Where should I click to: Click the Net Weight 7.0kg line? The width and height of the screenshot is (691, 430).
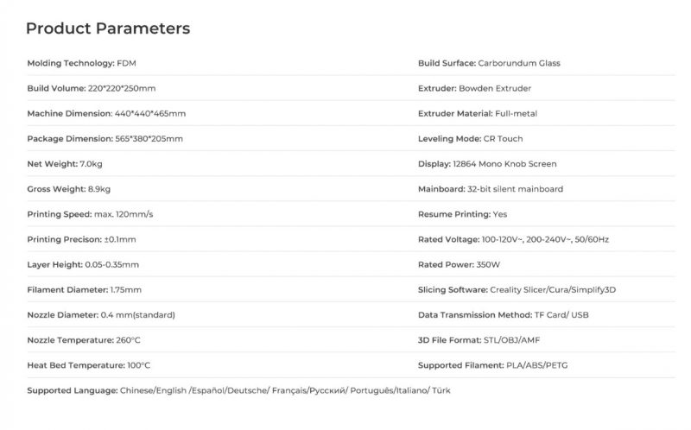[x=65, y=164]
